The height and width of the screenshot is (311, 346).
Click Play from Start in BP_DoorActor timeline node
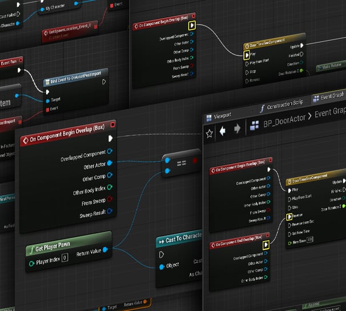pyautogui.click(x=289, y=199)
